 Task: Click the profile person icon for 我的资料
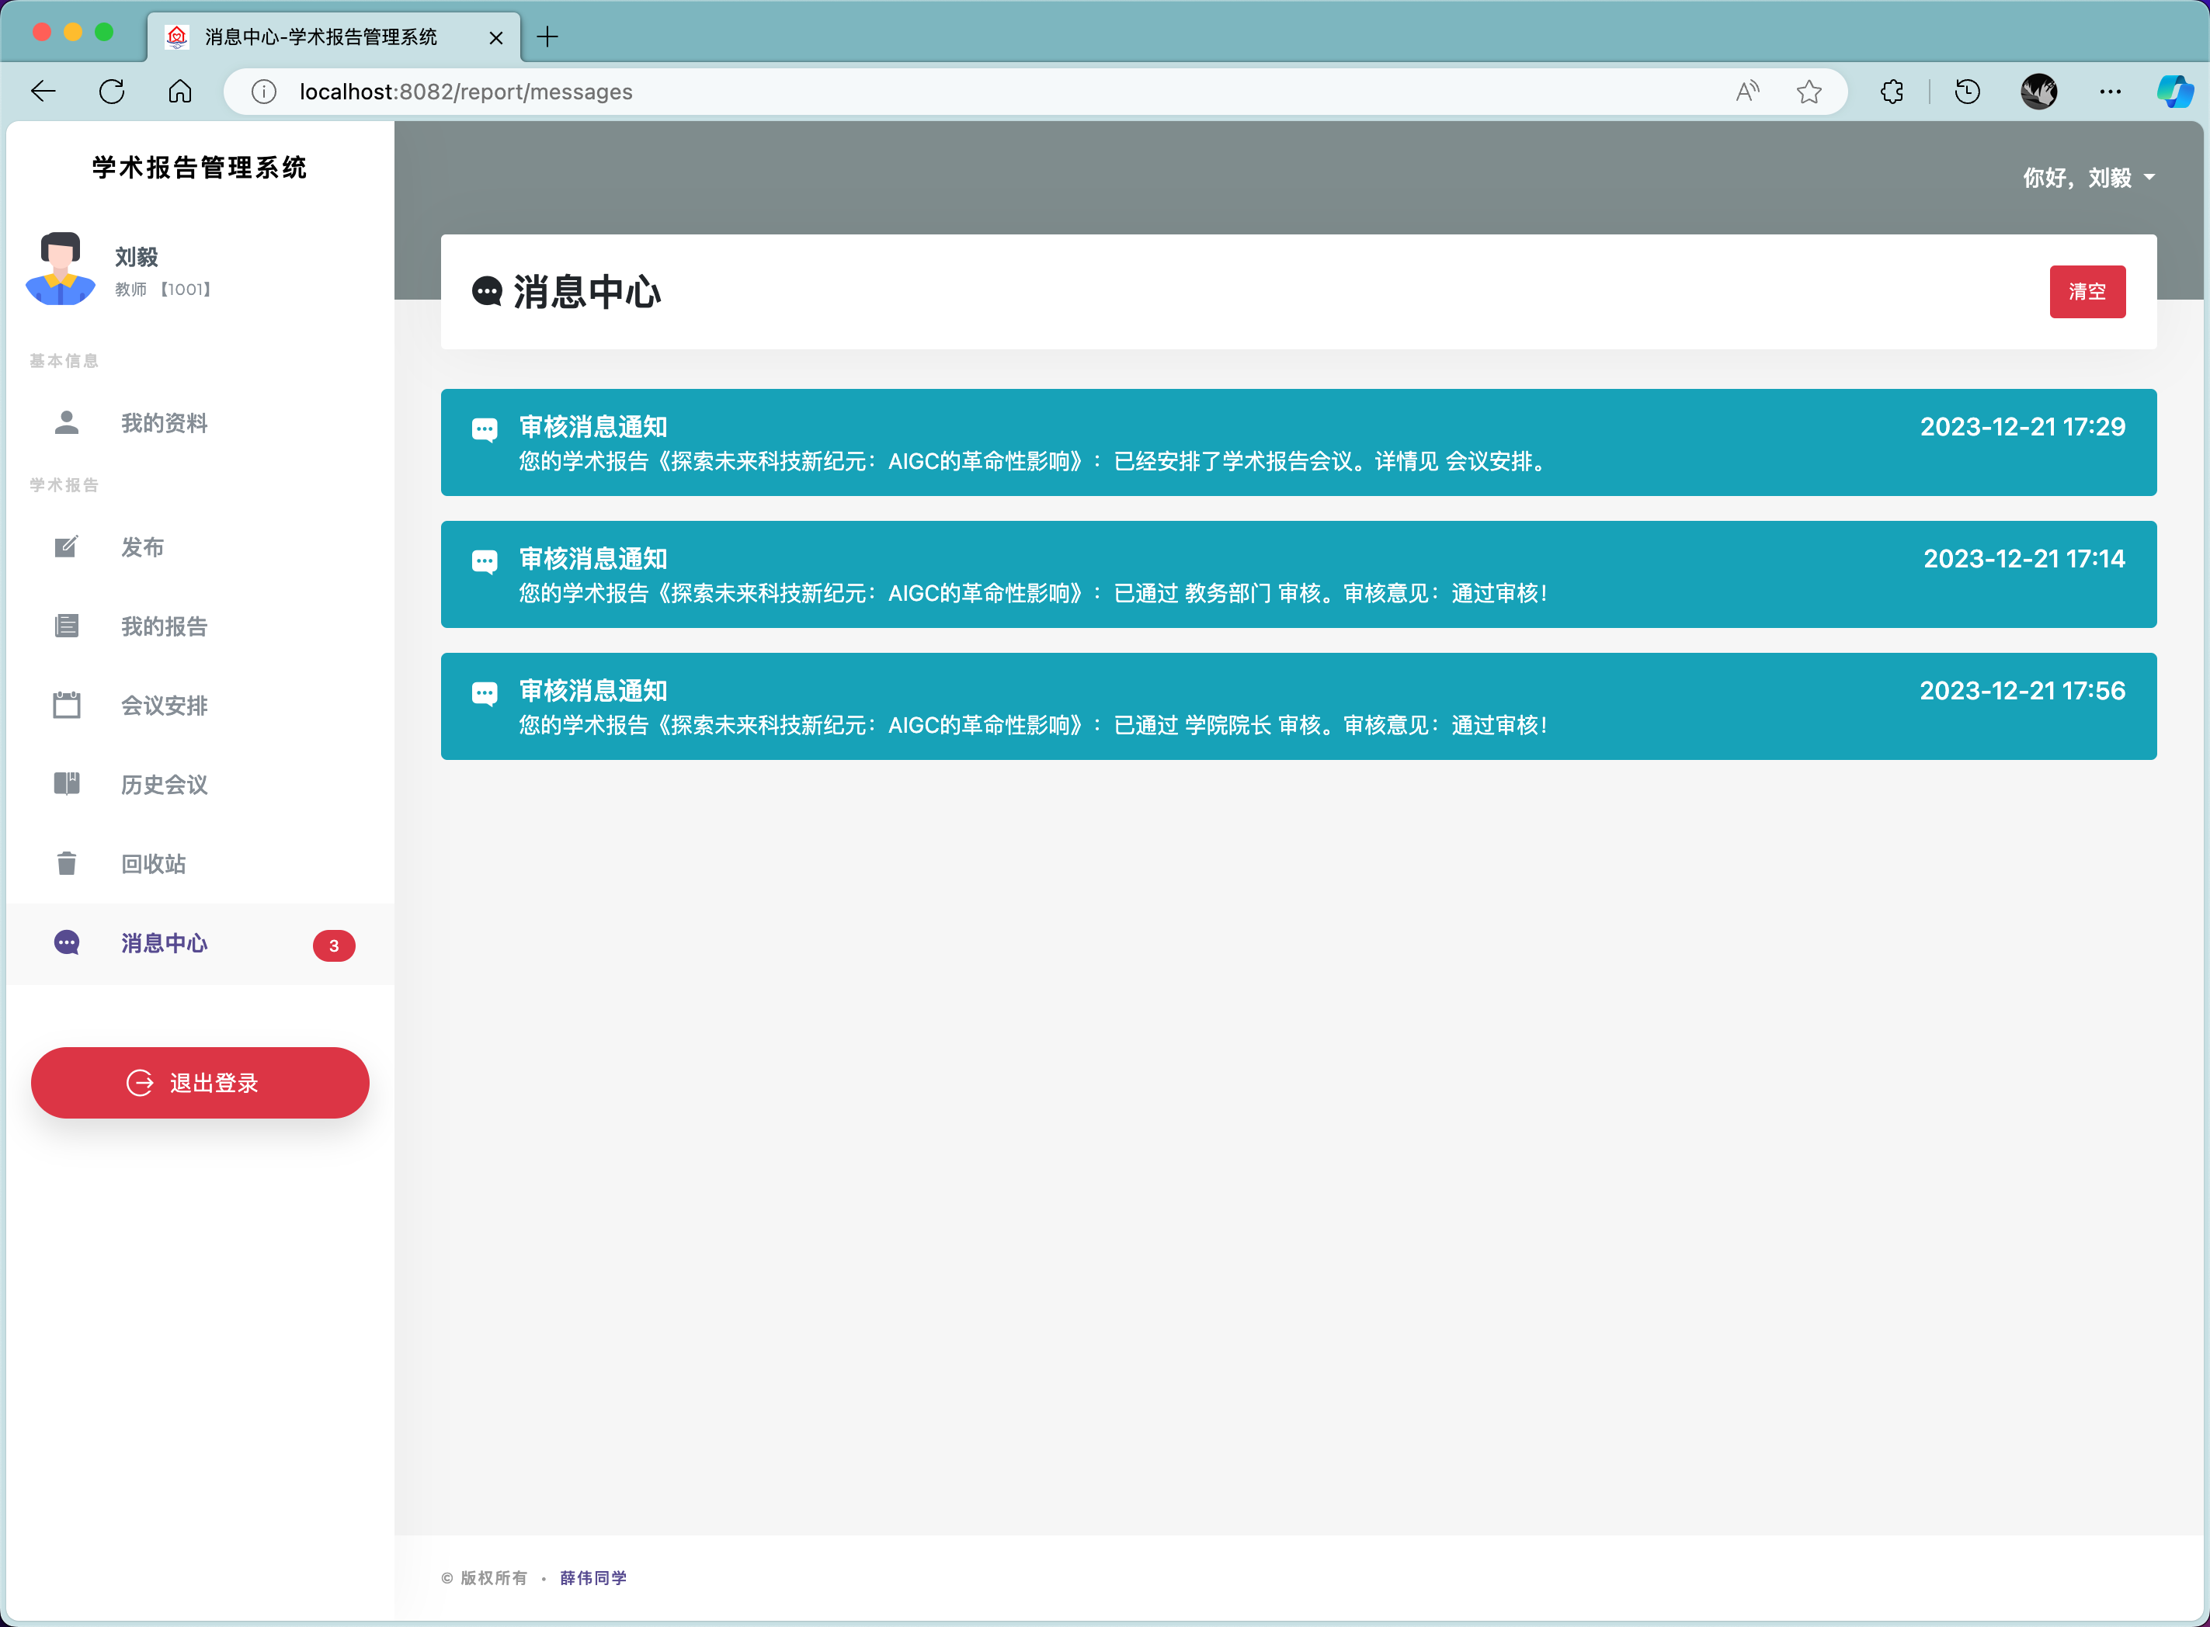coord(66,422)
